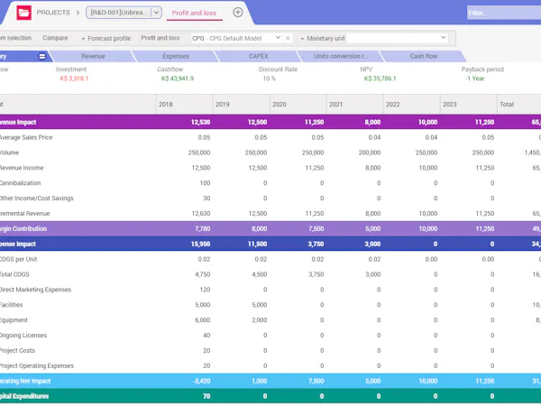Select the Cannibalization row label
The height and width of the screenshot is (406, 541).
tap(21, 183)
